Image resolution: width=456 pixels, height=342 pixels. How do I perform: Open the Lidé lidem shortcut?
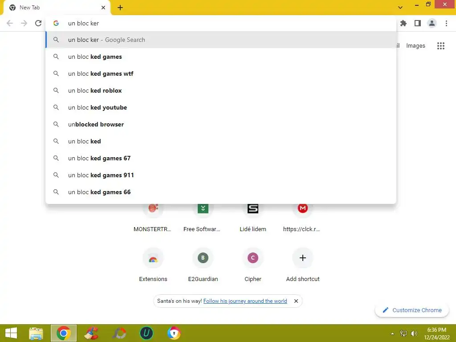tap(253, 217)
